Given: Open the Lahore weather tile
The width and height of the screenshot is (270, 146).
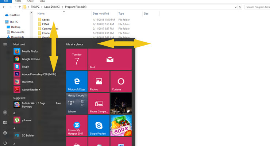Looking at the screenshot, I should [77, 103].
